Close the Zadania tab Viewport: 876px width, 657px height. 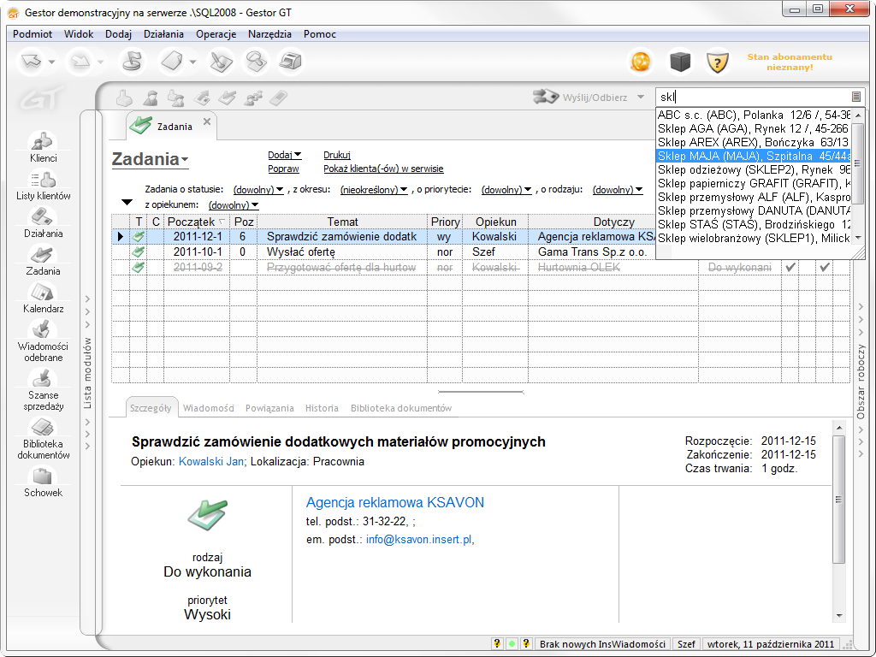pyautogui.click(x=207, y=121)
